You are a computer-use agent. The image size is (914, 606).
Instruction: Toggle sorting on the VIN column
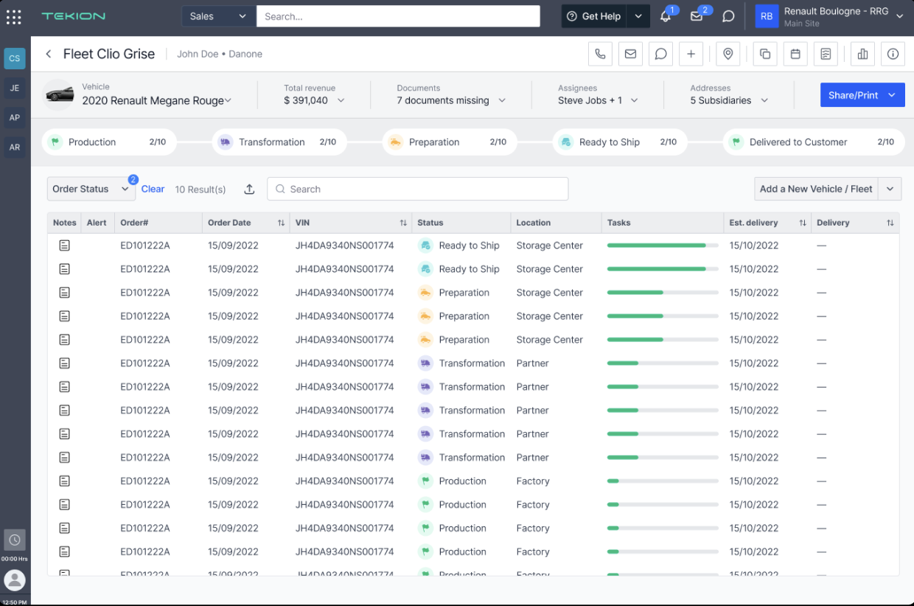click(403, 223)
